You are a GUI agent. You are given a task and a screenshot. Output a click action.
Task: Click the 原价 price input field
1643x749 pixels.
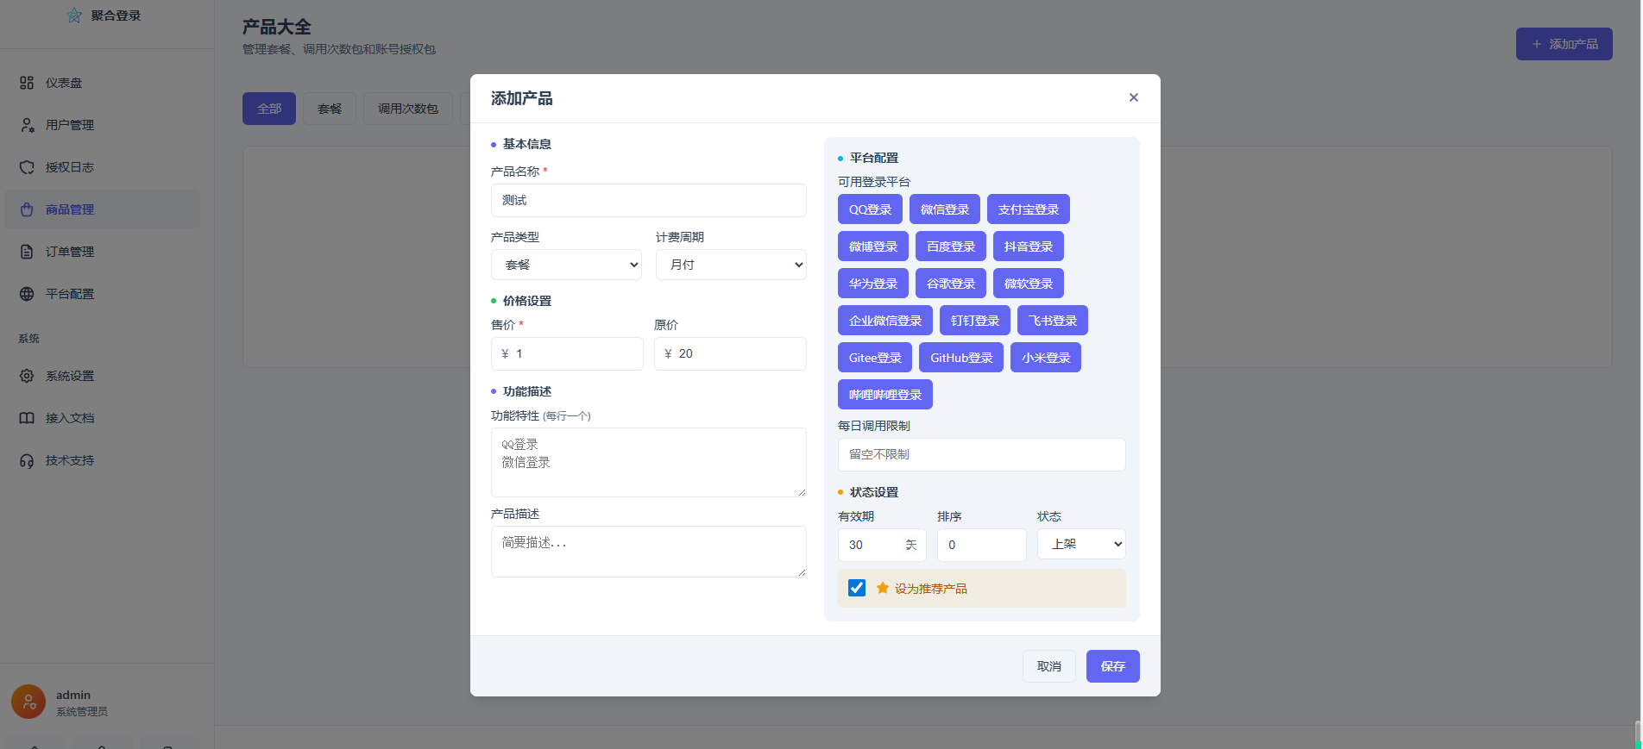click(730, 353)
